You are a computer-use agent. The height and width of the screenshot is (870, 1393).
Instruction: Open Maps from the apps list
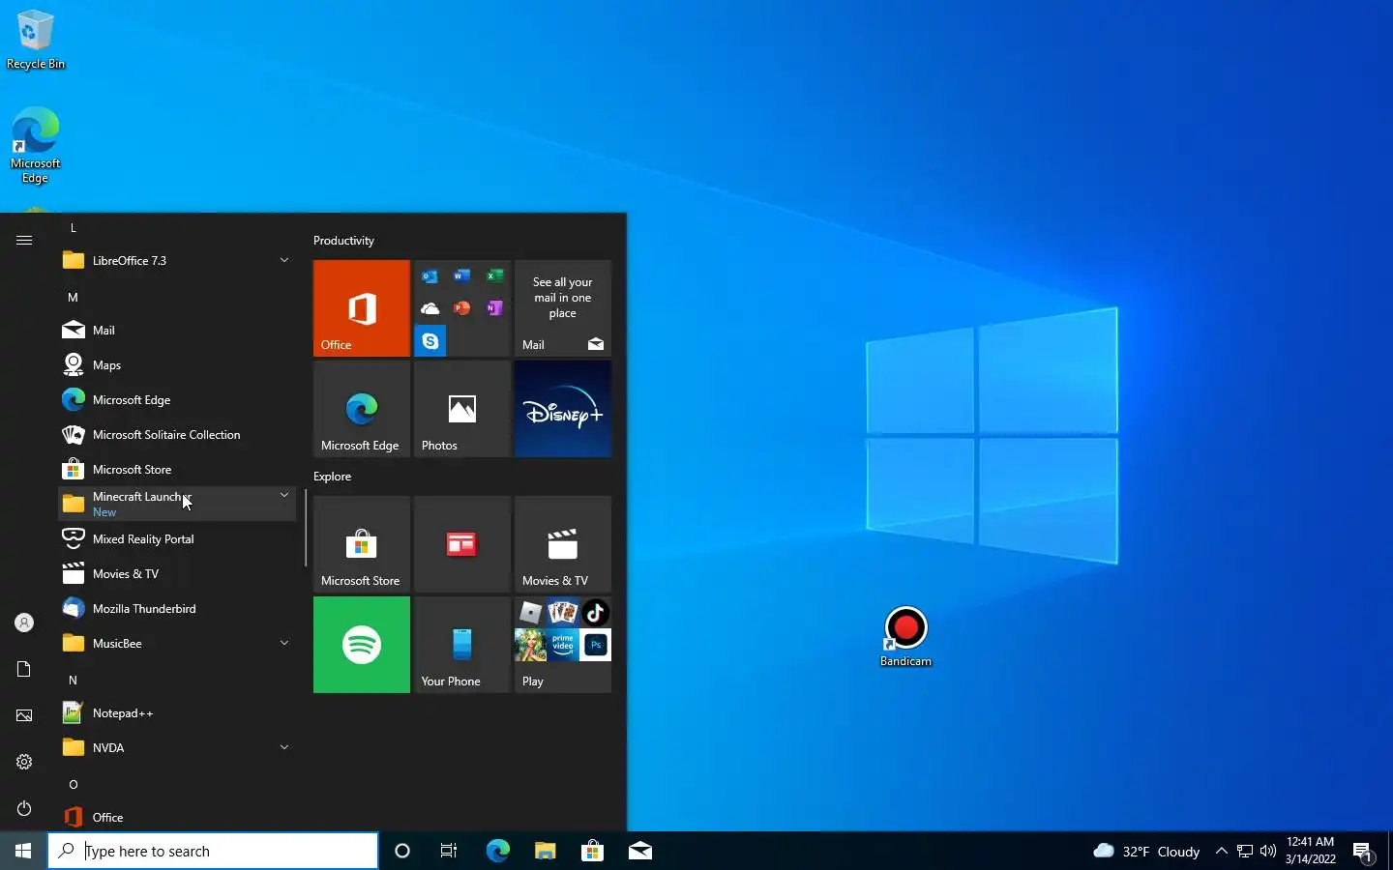pos(177,365)
